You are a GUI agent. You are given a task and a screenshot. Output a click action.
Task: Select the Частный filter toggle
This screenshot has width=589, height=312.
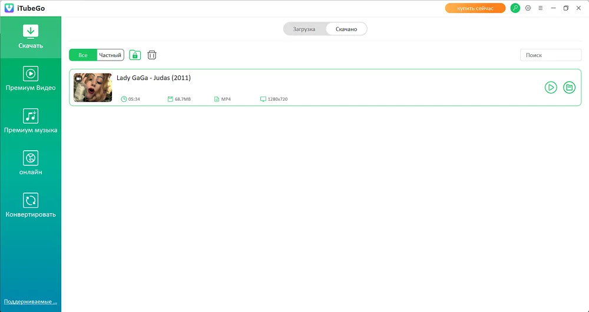(x=110, y=55)
